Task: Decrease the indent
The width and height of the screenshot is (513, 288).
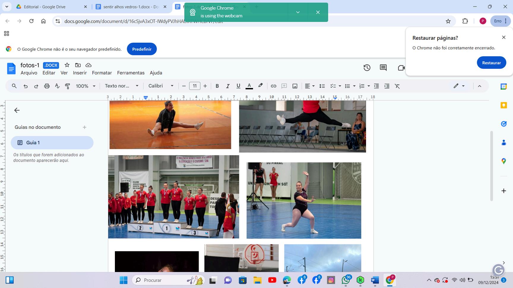Action: (376, 86)
